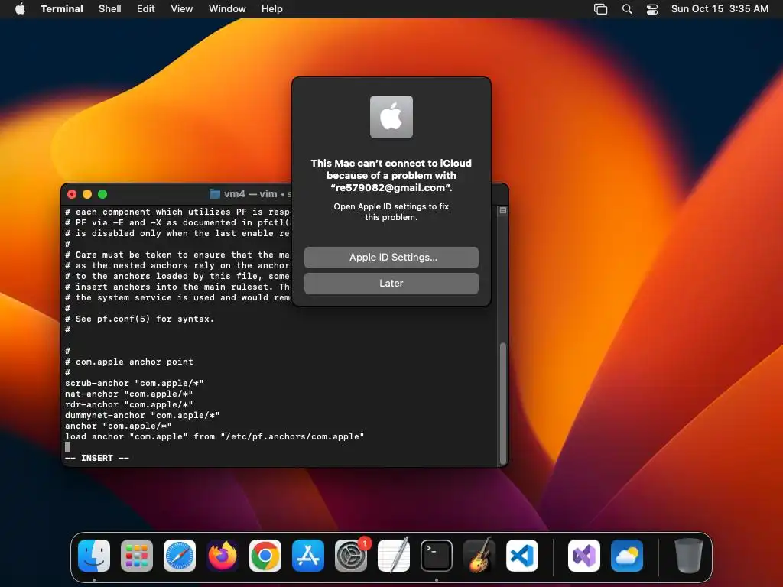
Task: Open the Apple menu
Action: click(x=20, y=8)
